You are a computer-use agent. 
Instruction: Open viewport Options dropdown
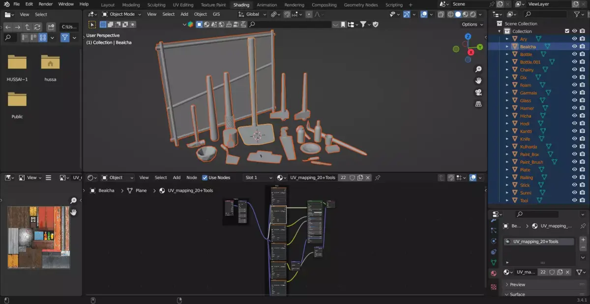tap(472, 24)
